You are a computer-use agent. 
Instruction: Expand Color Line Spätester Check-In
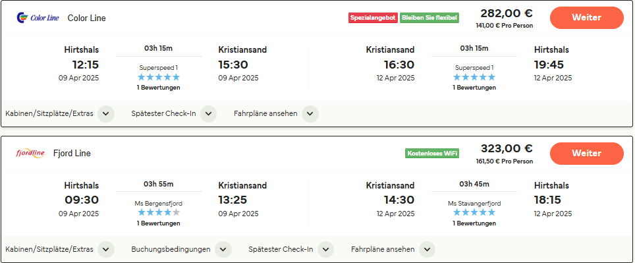point(208,114)
